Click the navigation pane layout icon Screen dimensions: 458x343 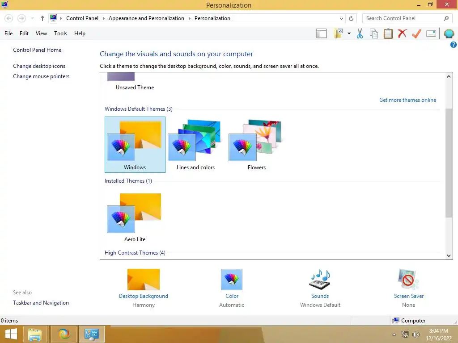(321, 33)
